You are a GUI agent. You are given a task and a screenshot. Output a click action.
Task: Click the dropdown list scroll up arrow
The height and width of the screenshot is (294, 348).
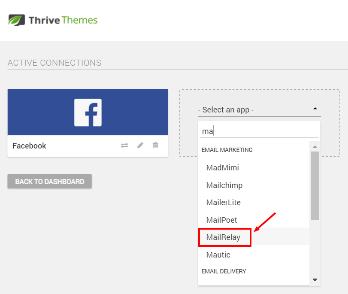coord(315,147)
